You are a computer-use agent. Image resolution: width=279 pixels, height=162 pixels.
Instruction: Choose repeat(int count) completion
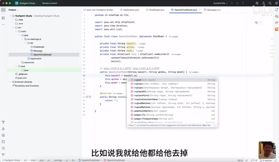[x=172, y=80]
